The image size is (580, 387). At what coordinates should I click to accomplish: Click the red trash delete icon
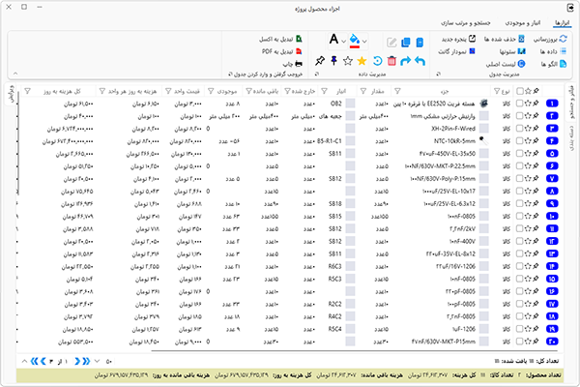pyautogui.click(x=392, y=61)
